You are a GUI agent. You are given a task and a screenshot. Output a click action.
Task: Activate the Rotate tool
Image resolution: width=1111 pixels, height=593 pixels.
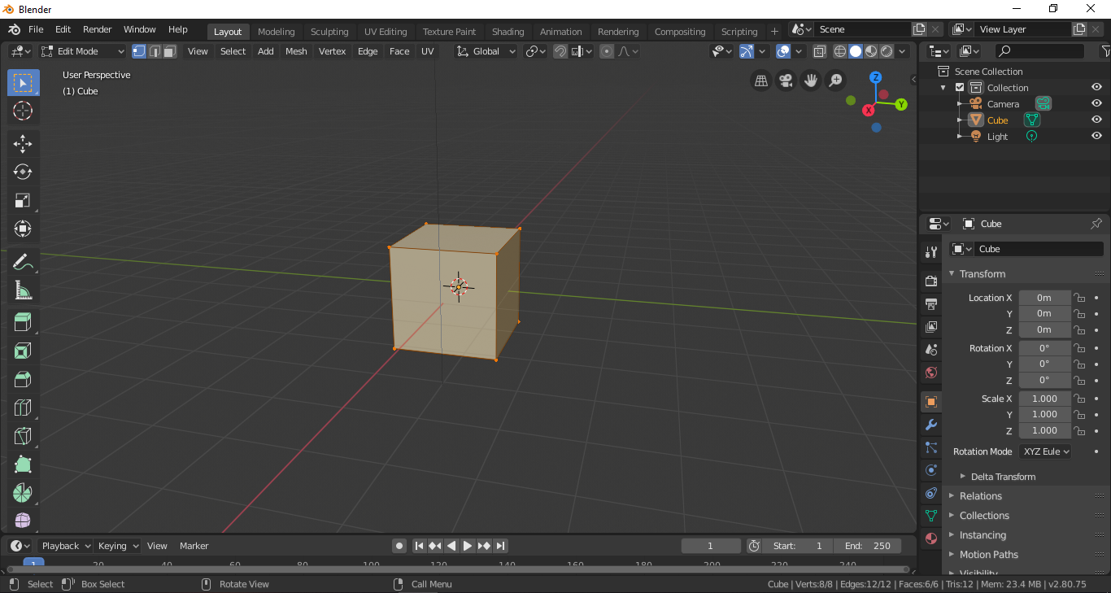click(x=23, y=172)
